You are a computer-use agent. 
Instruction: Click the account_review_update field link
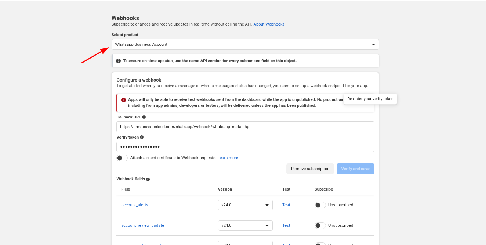point(142,226)
